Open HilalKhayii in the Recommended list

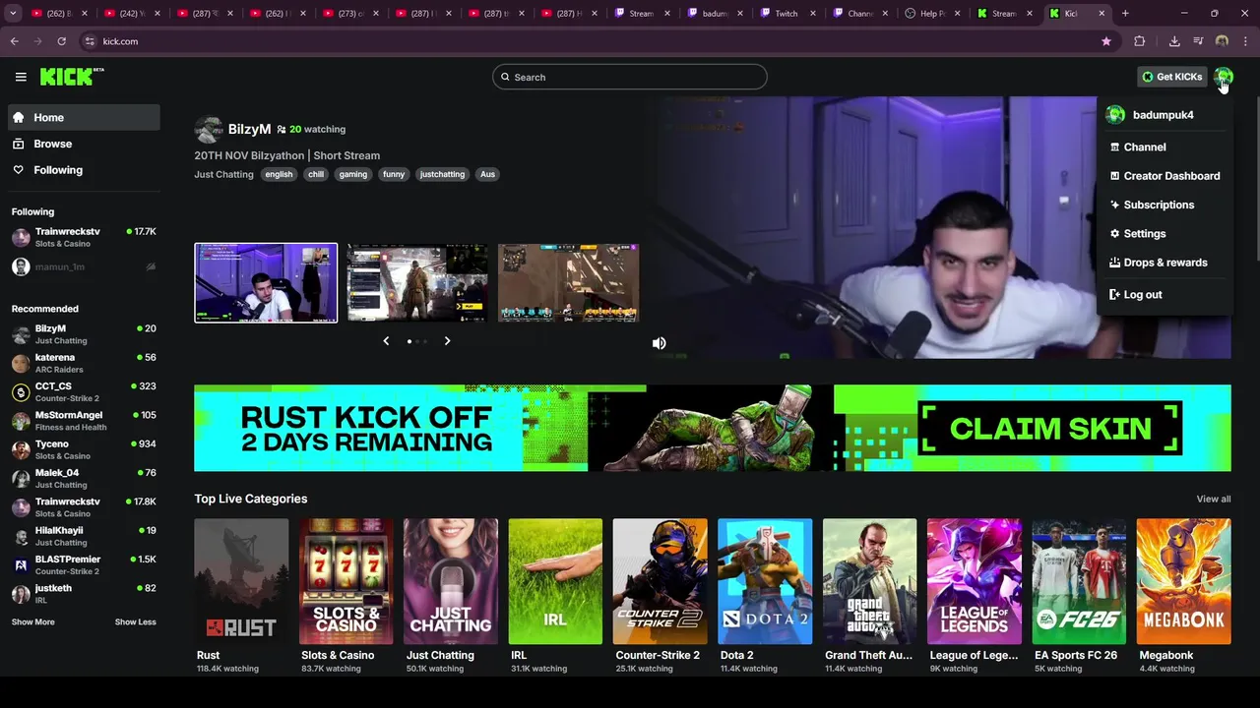coord(84,536)
